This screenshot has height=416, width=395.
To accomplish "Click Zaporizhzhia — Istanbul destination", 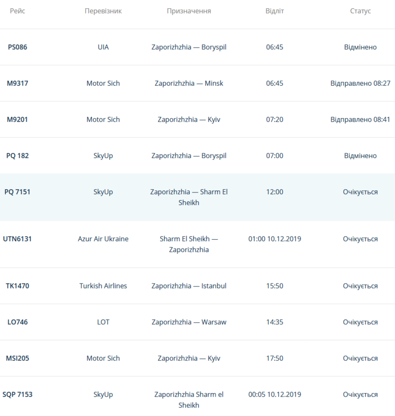I will [189, 286].
